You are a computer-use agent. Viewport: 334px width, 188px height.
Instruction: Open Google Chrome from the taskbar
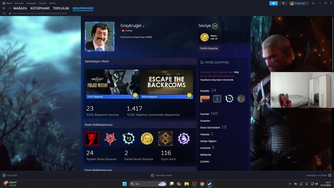(x=202, y=184)
